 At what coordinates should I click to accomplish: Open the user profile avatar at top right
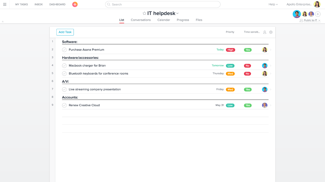click(x=317, y=4)
